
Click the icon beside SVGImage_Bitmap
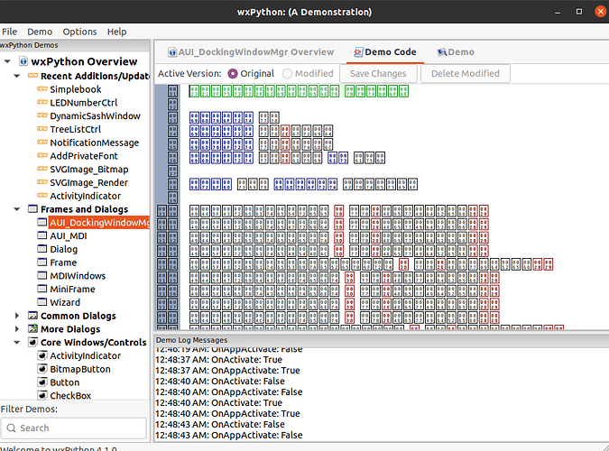42,169
